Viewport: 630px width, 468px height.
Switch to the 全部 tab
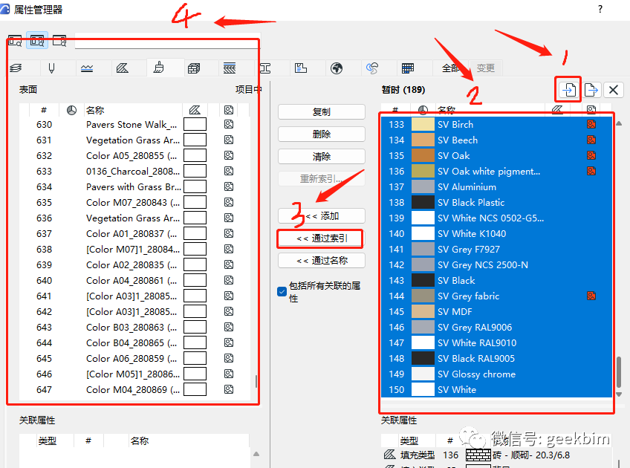click(x=450, y=68)
